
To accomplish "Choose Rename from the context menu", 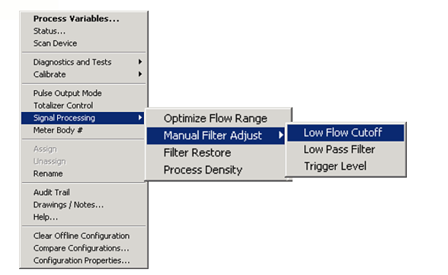I will (48, 174).
